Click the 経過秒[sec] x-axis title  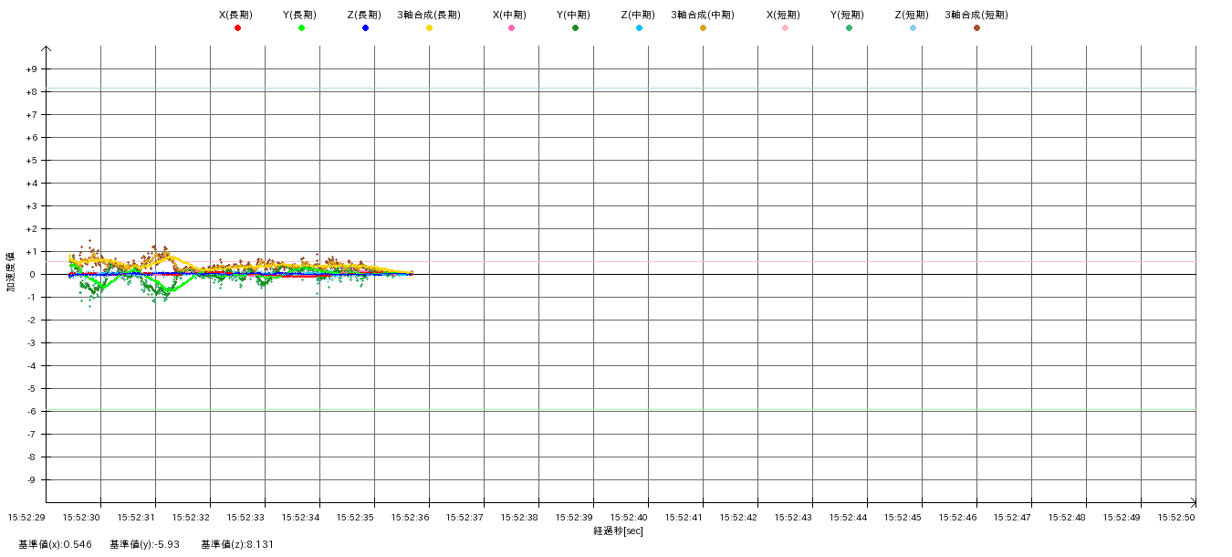tap(618, 531)
